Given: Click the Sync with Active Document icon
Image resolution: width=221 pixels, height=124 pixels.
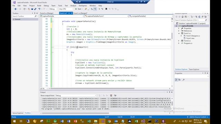Looking at the screenshot, I should click(196, 17).
